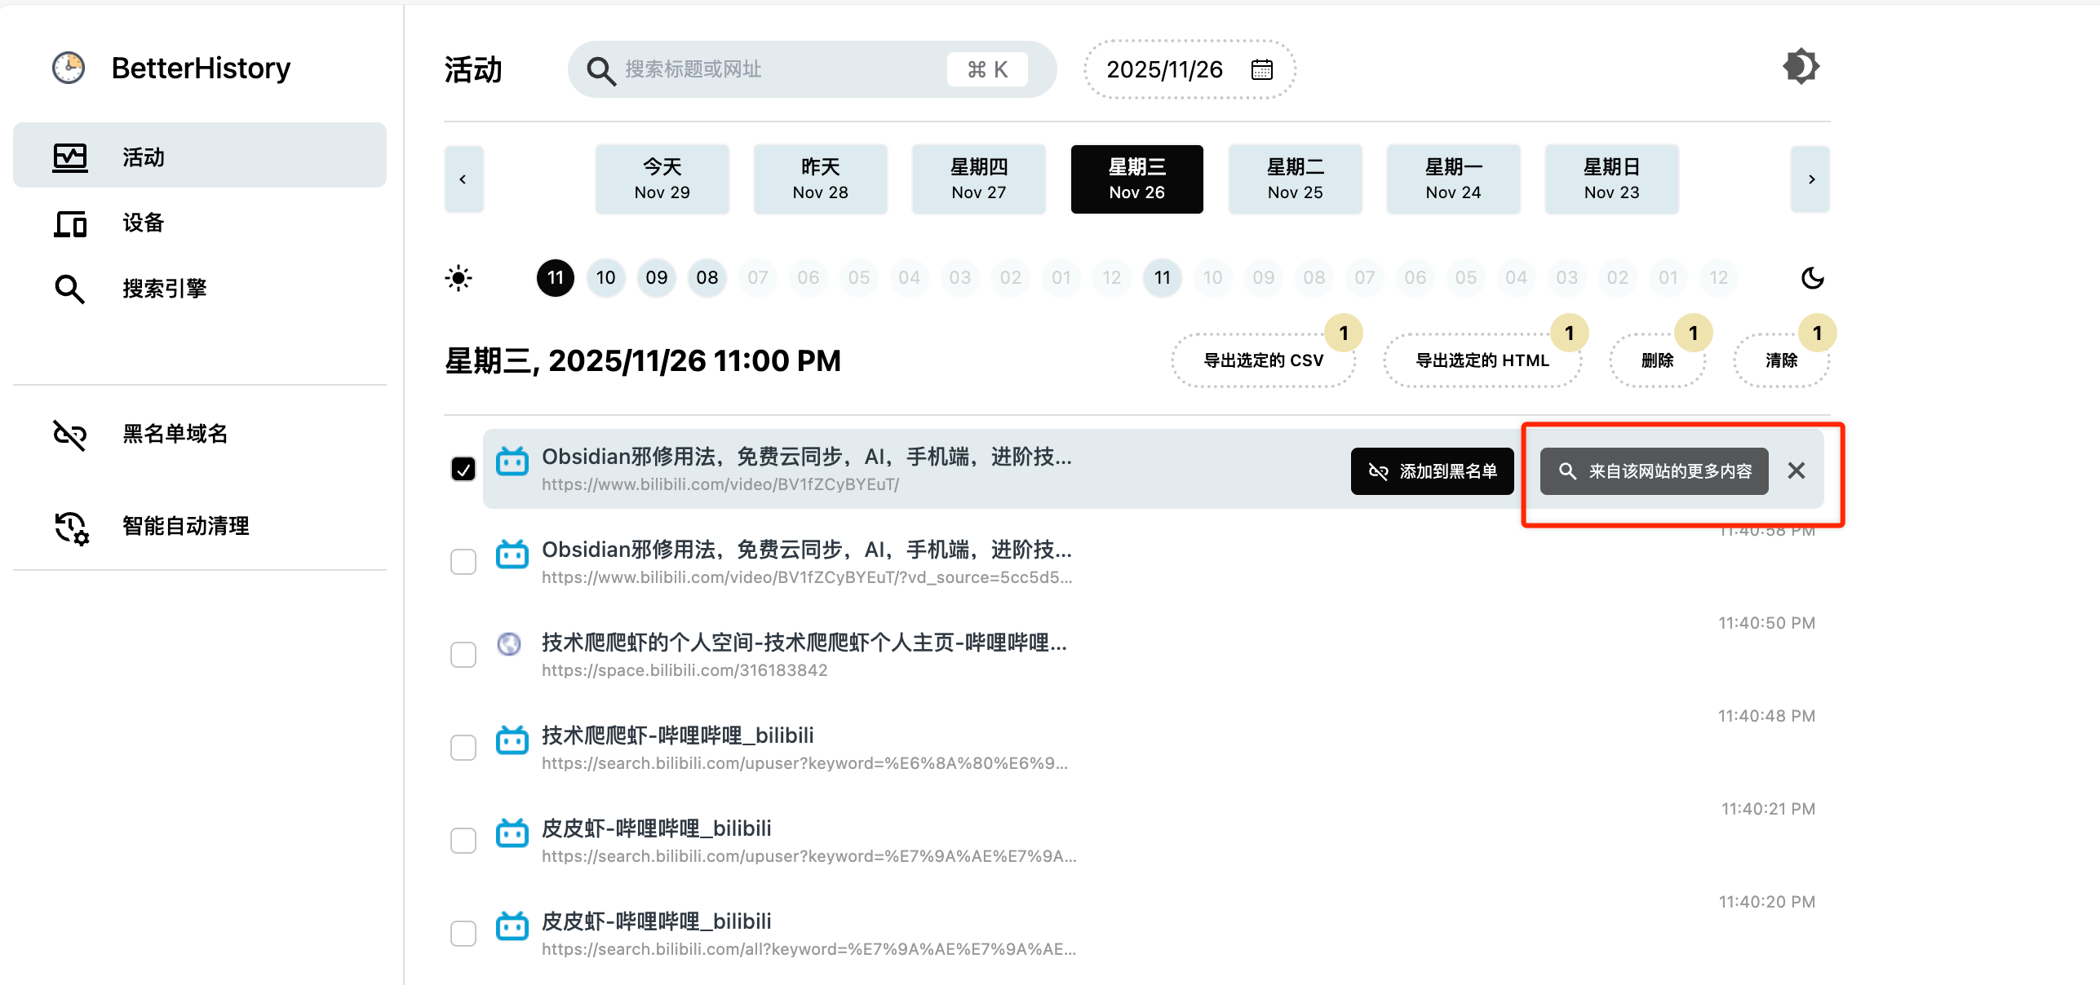Open 设备 devices sidebar item
The width and height of the screenshot is (2100, 985).
(x=143, y=223)
